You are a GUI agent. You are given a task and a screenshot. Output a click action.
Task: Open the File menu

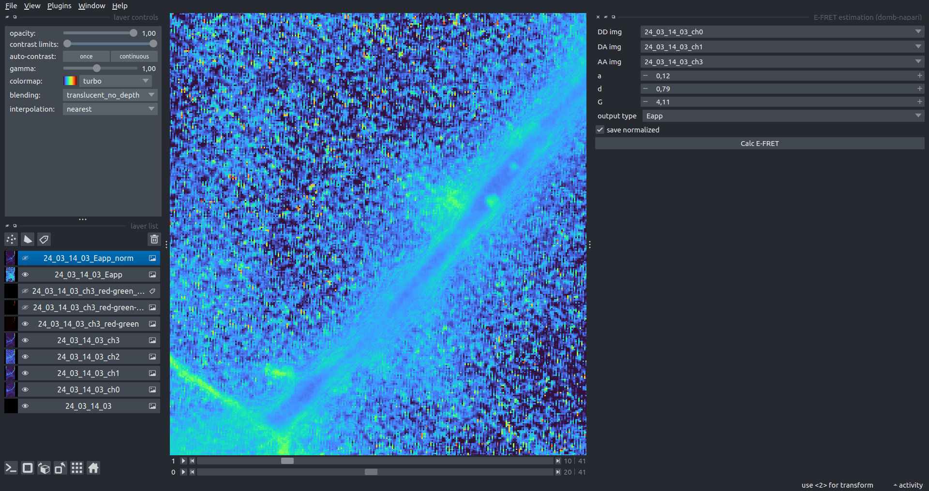pyautogui.click(x=11, y=6)
